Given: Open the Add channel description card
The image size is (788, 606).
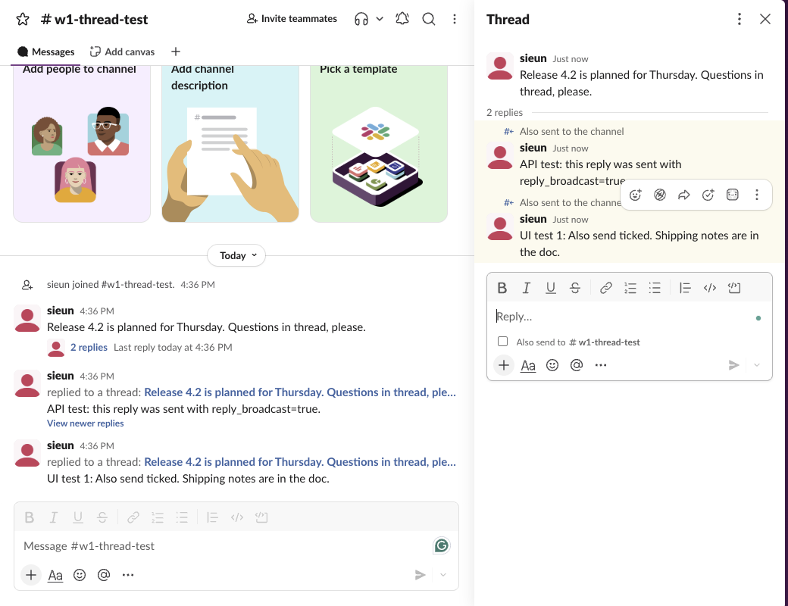Looking at the screenshot, I should point(230,144).
